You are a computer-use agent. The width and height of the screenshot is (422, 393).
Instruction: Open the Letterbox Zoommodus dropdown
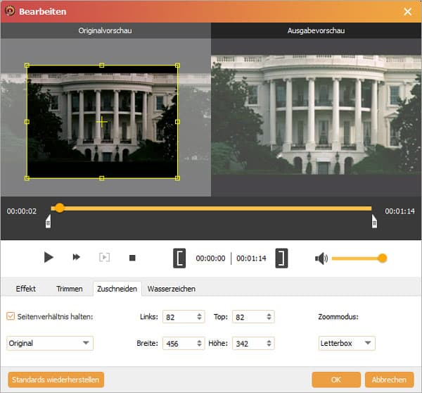(x=347, y=343)
